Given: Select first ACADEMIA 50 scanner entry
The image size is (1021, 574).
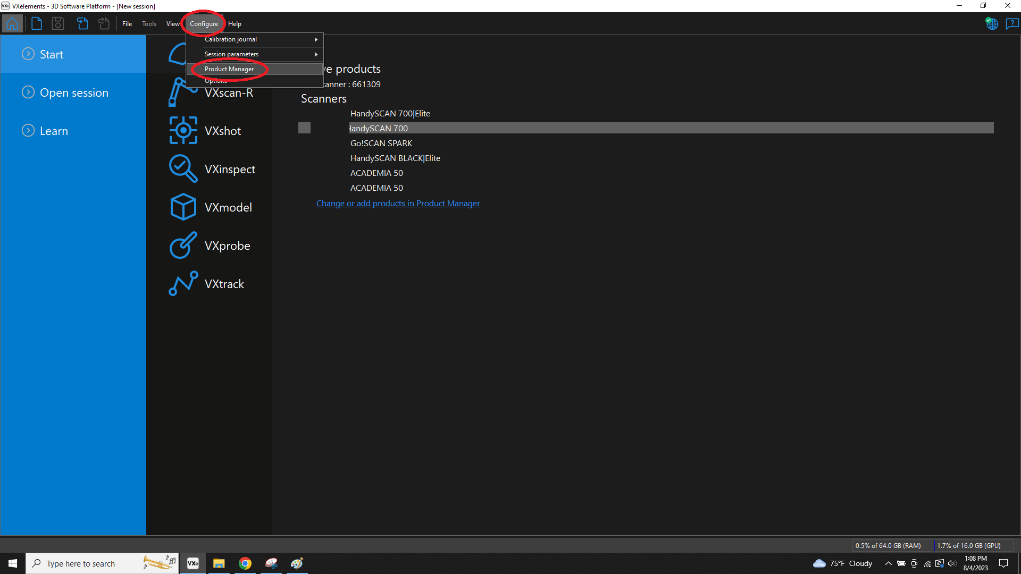Looking at the screenshot, I should click(x=376, y=173).
